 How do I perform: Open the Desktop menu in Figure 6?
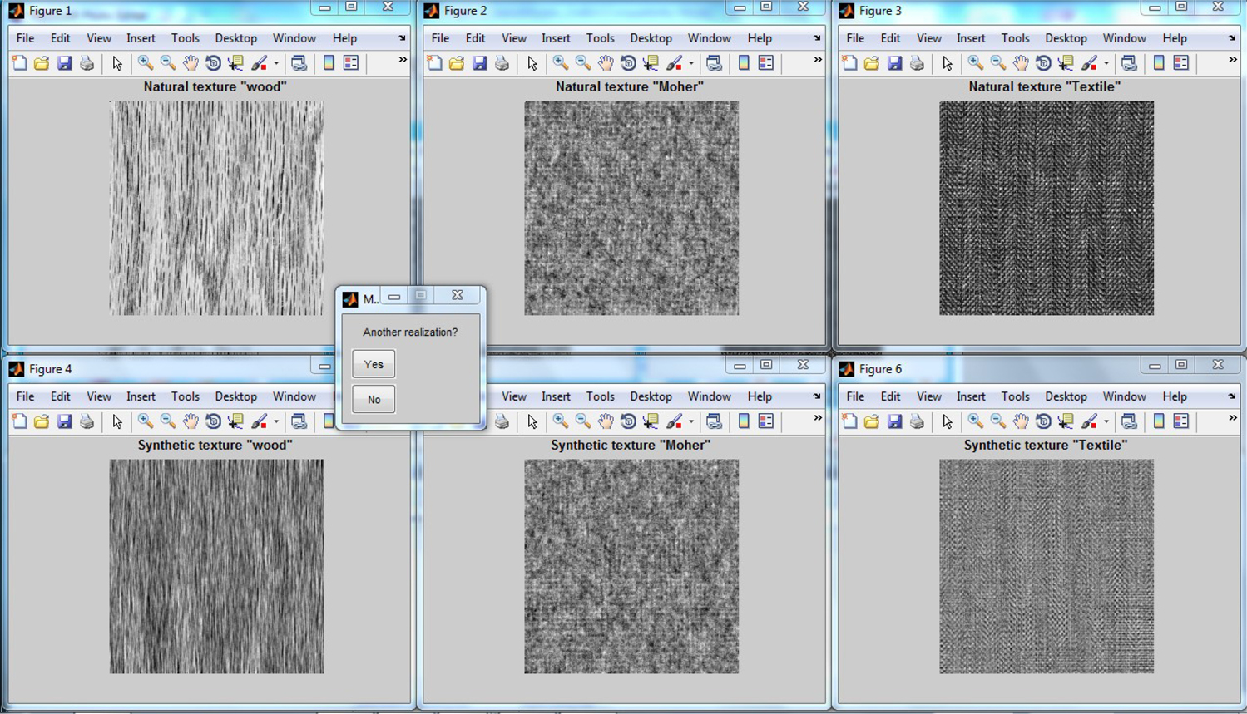1066,396
